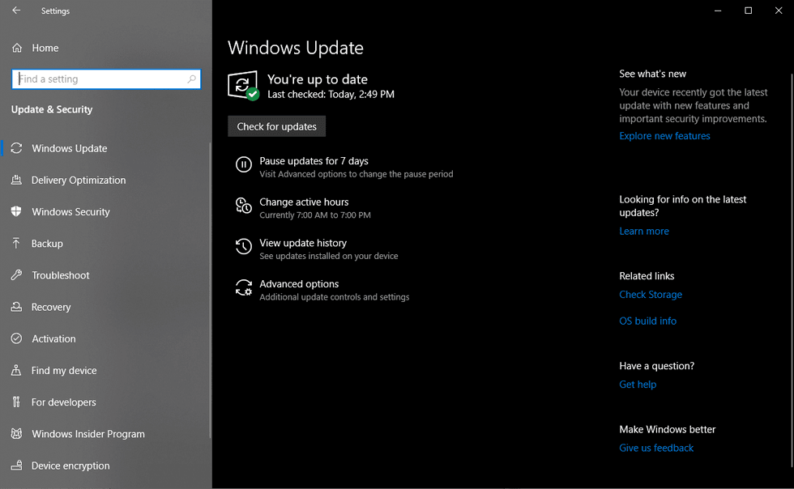Open the Recovery settings page

point(51,308)
